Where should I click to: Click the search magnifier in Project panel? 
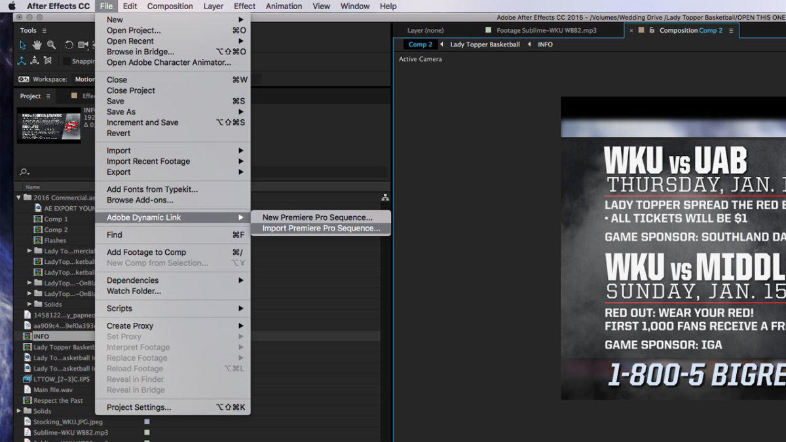pos(24,172)
